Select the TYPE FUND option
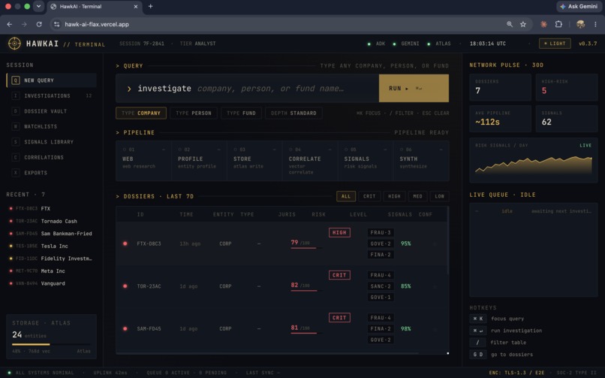The image size is (605, 378). point(241,113)
